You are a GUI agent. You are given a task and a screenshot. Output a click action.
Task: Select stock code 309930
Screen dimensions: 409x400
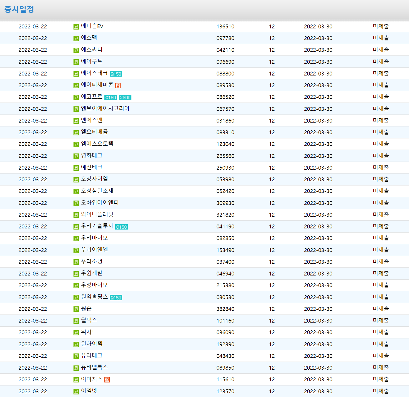(x=225, y=203)
